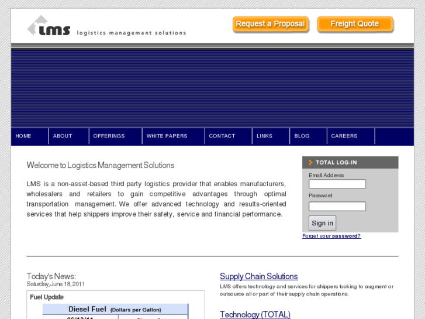Click the Request a Proposal button
This screenshot has width=425, height=319.
[271, 24]
